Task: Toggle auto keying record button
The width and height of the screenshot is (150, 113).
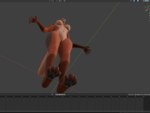Action: click(52, 94)
